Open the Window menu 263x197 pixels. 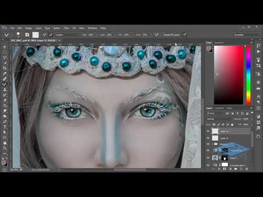[x=92, y=28]
